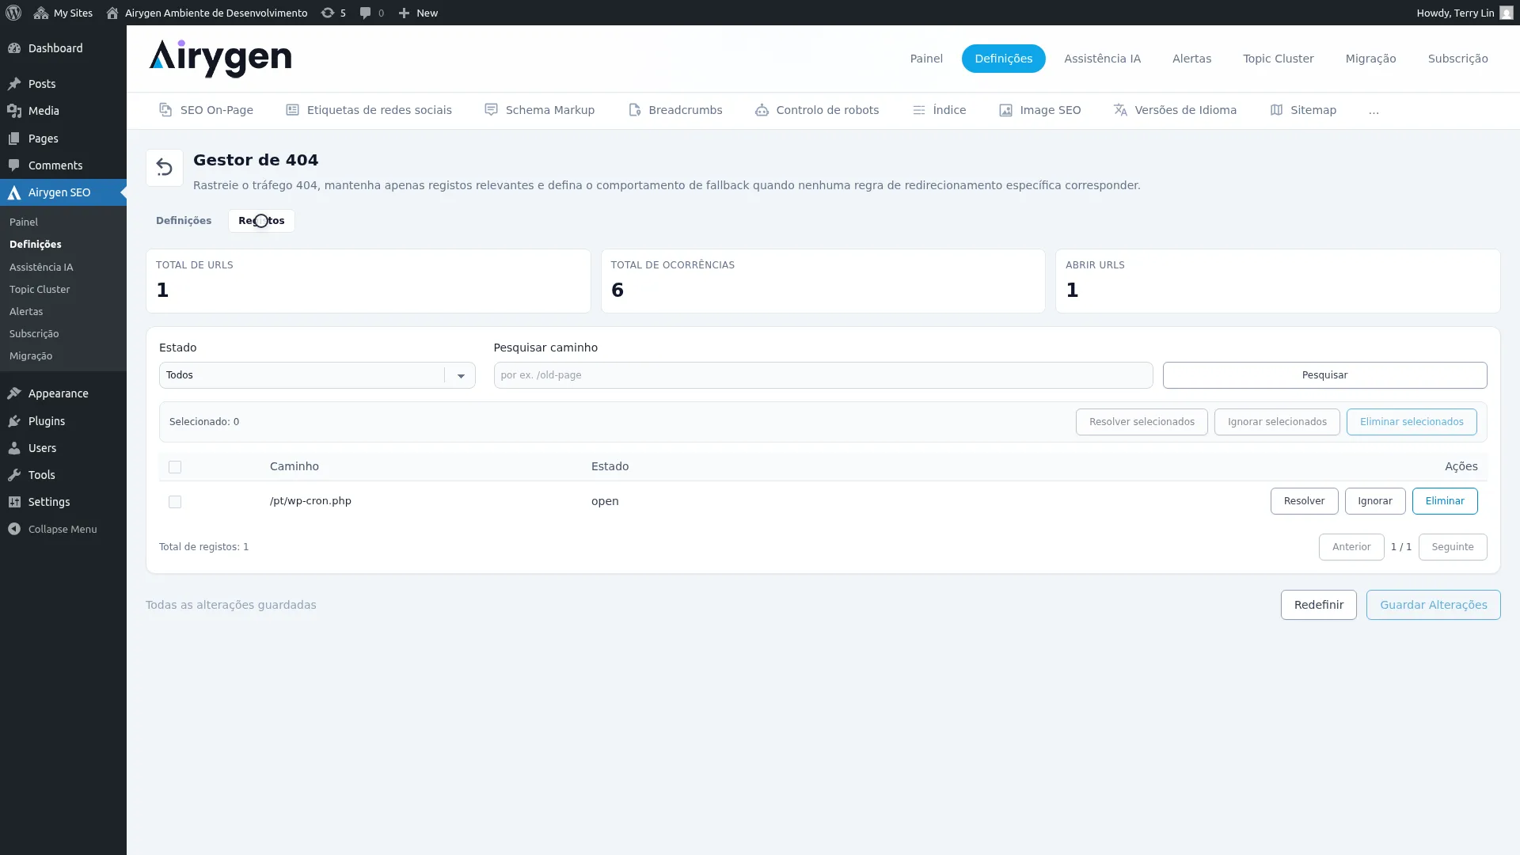Open Painel in sidebar submenu
This screenshot has height=855, width=1520.
(24, 222)
